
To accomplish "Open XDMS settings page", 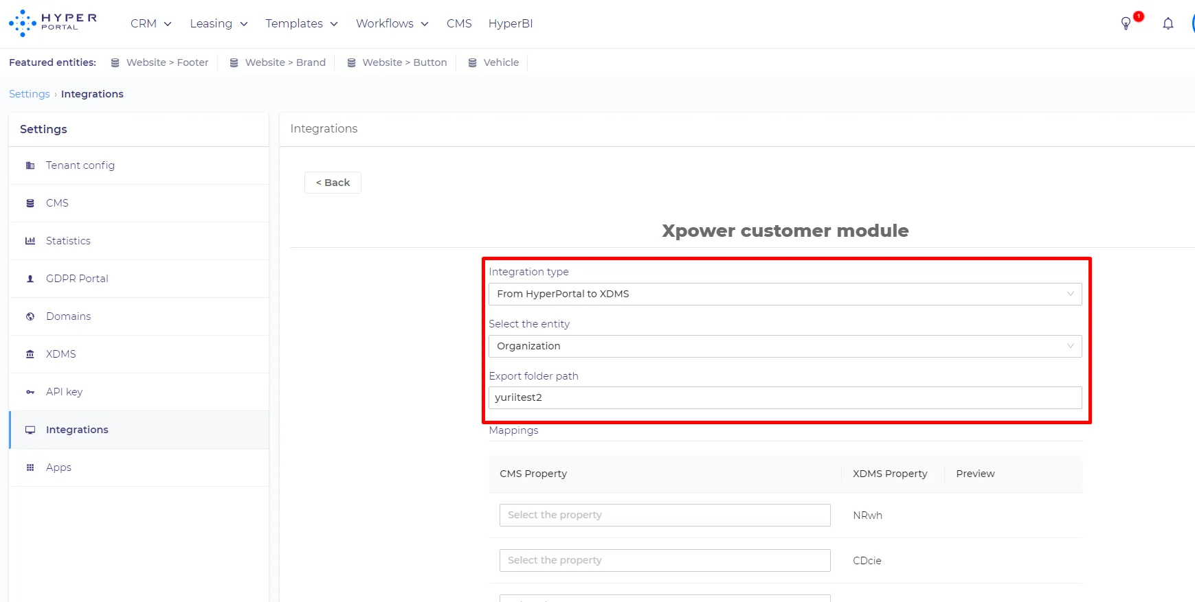I will tap(139, 354).
